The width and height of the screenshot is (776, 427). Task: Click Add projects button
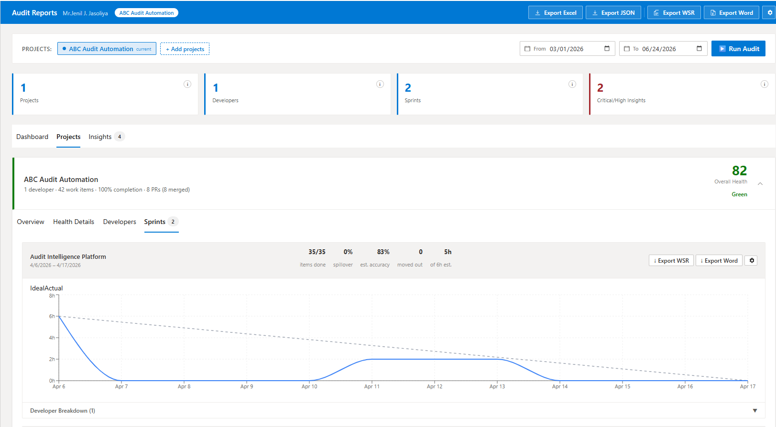[x=185, y=49]
